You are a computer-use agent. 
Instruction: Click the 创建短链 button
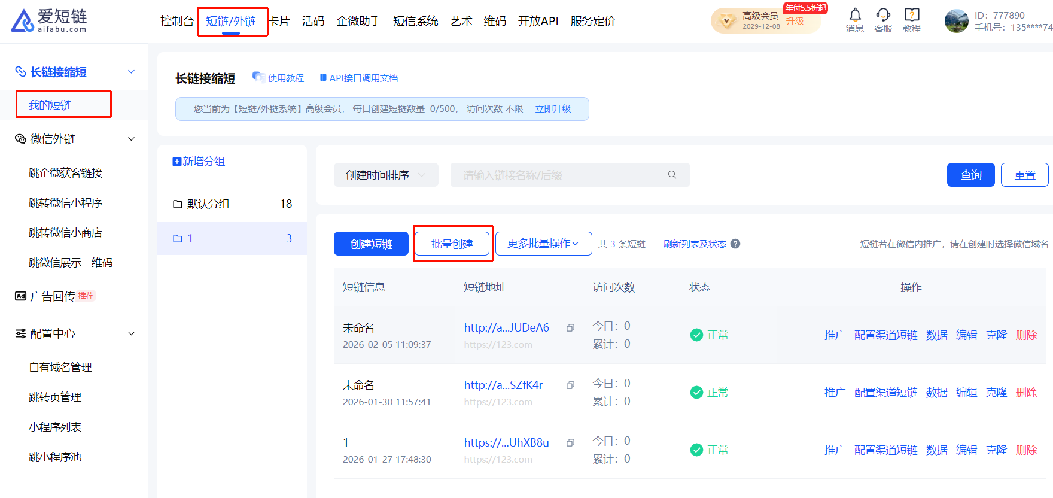click(371, 244)
